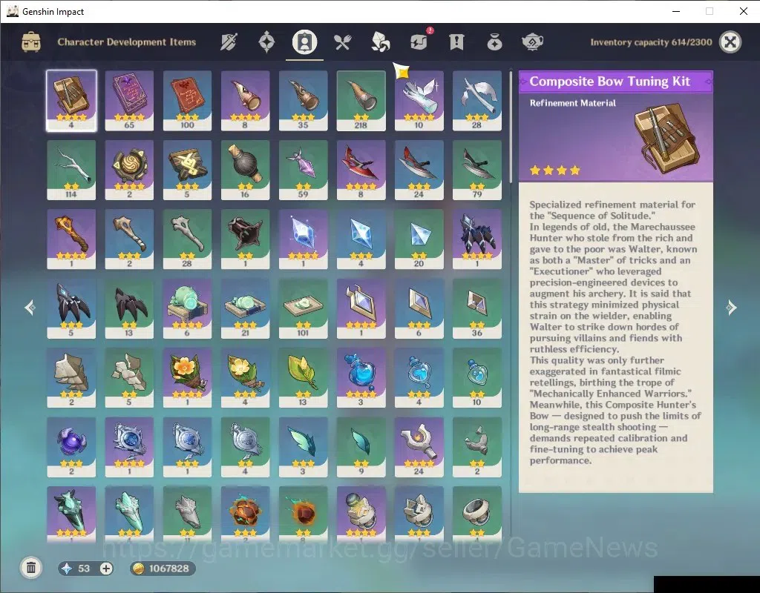
Task: Select the gray blade fragment with count 79
Action: click(x=477, y=170)
